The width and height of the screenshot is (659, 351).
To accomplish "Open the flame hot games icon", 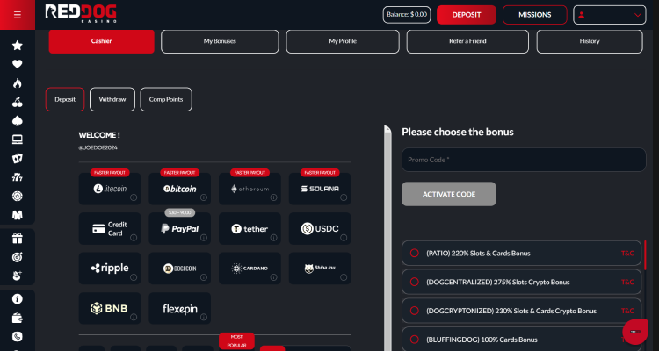I will click(18, 83).
